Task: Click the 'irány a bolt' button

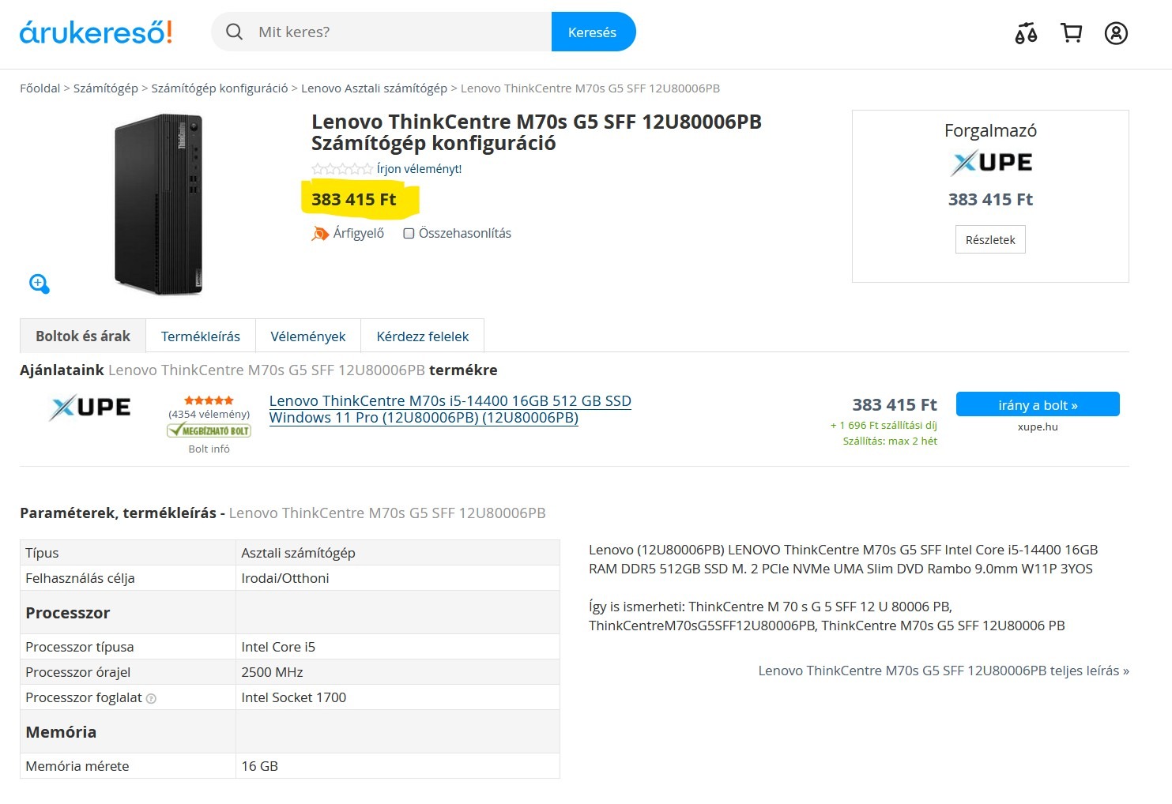Action: click(1038, 404)
